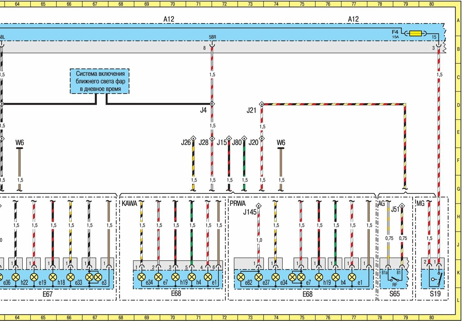Click the S19 switch contact symbol
Image resolution: width=462 pixels, height=321 pixels.
tap(436, 279)
